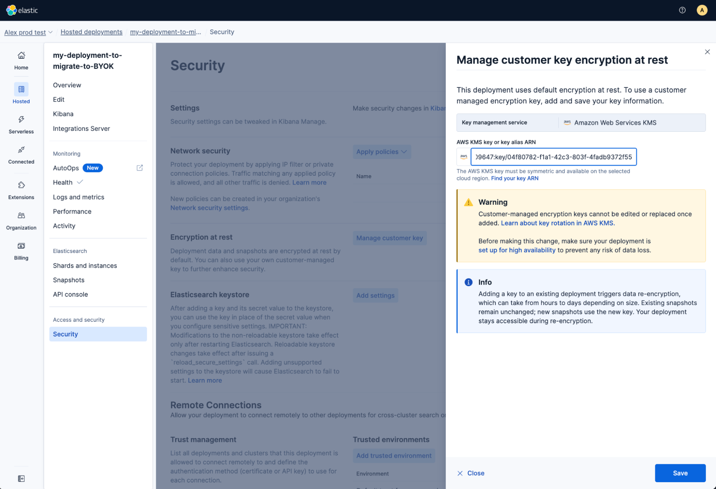This screenshot has width=716, height=489.
Task: Click Manage customer key button
Action: tap(389, 238)
